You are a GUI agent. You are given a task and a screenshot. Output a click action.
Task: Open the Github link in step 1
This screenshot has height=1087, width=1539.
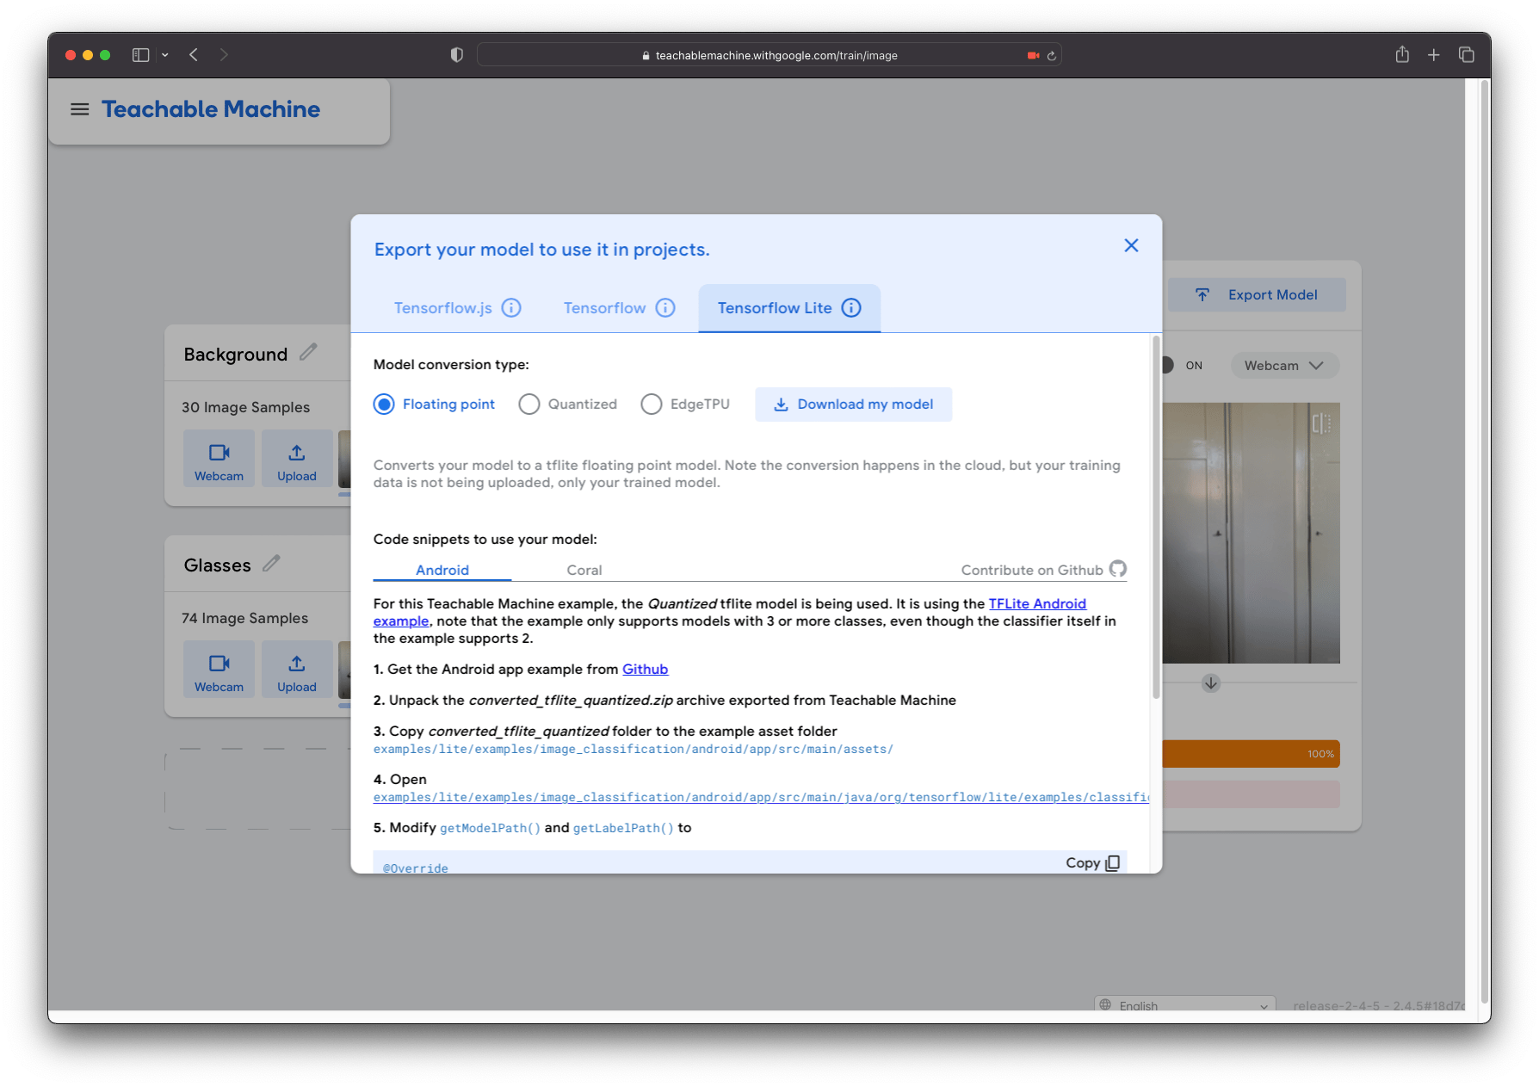click(x=646, y=669)
